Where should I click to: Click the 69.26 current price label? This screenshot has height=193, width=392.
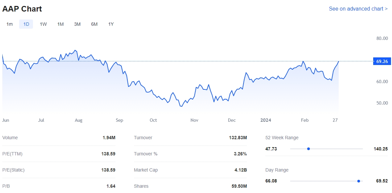(382, 61)
